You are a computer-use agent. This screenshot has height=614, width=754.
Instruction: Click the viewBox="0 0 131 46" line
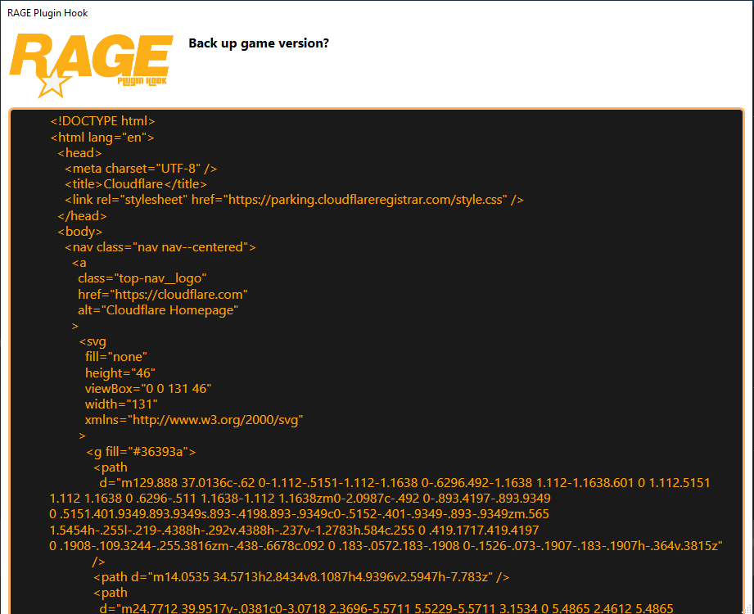tap(148, 389)
